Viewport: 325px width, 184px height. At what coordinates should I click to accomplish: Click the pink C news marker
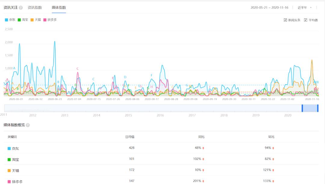78,69
